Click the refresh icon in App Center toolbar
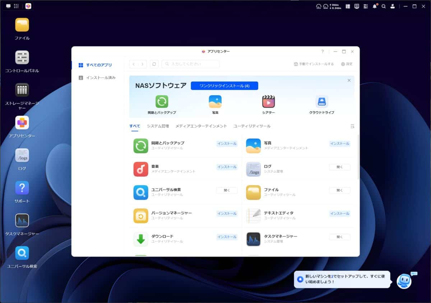The width and height of the screenshot is (431, 303). click(x=154, y=64)
